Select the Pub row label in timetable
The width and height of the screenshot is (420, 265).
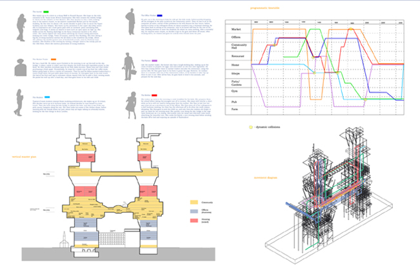[236, 101]
